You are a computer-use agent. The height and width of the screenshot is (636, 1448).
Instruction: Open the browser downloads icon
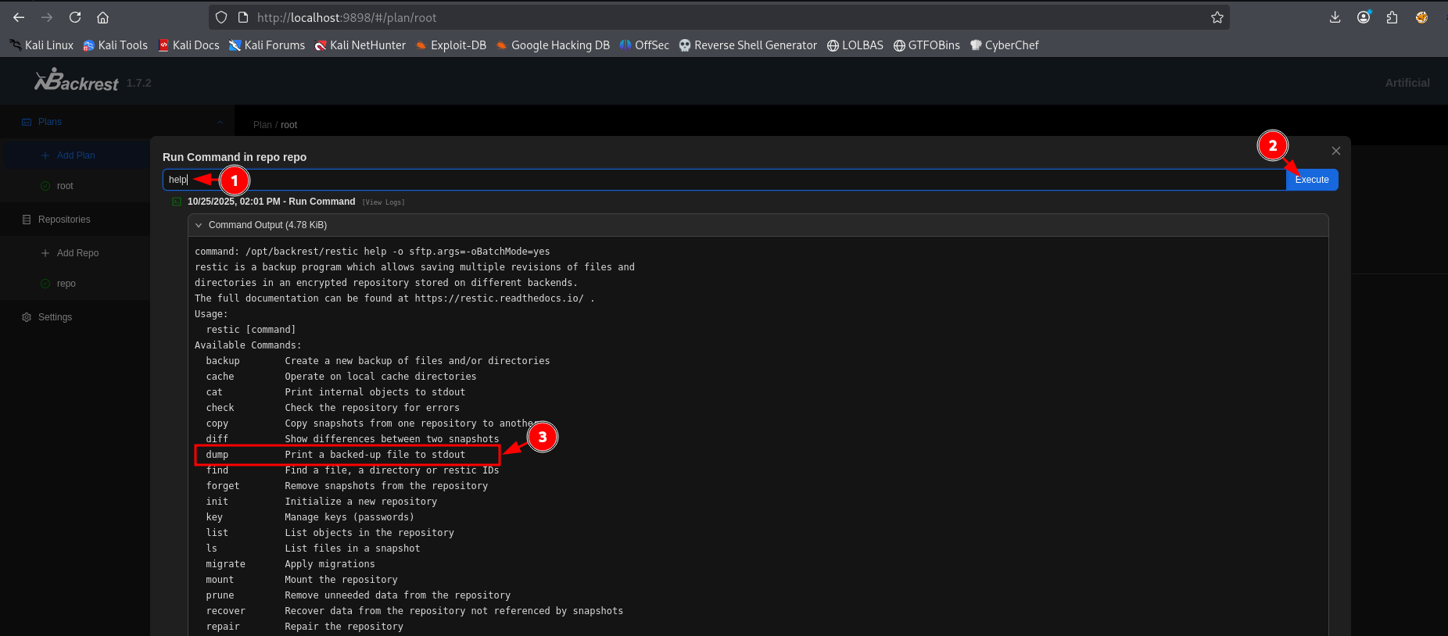(1335, 17)
